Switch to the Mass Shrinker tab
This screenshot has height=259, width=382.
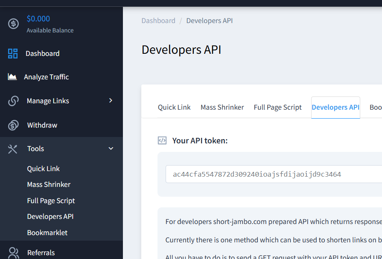222,108
